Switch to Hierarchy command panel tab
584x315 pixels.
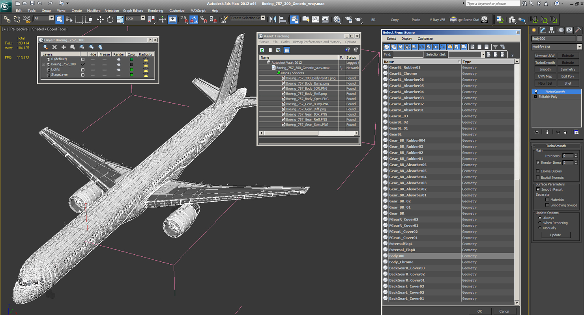(x=552, y=30)
